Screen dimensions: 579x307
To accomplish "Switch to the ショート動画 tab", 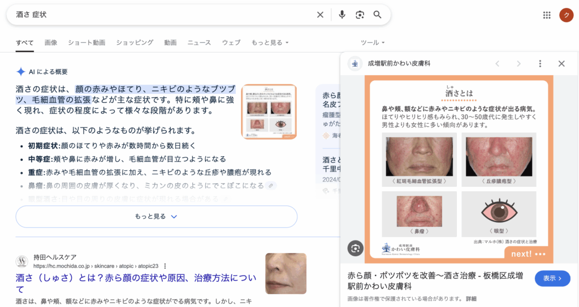I will point(87,43).
